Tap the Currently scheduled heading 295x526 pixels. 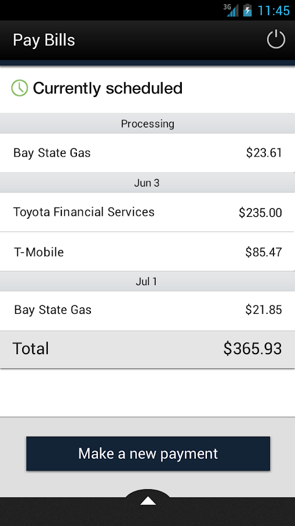pos(108,88)
